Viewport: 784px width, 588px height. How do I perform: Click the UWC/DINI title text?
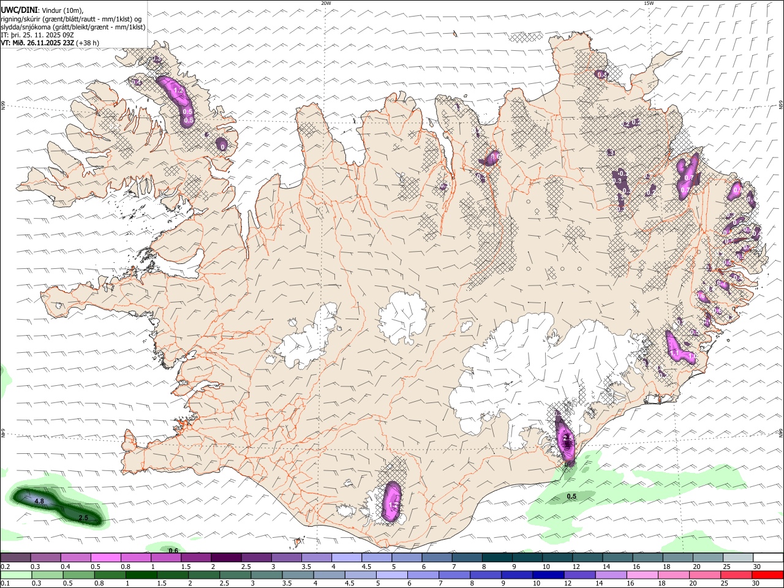(x=18, y=10)
